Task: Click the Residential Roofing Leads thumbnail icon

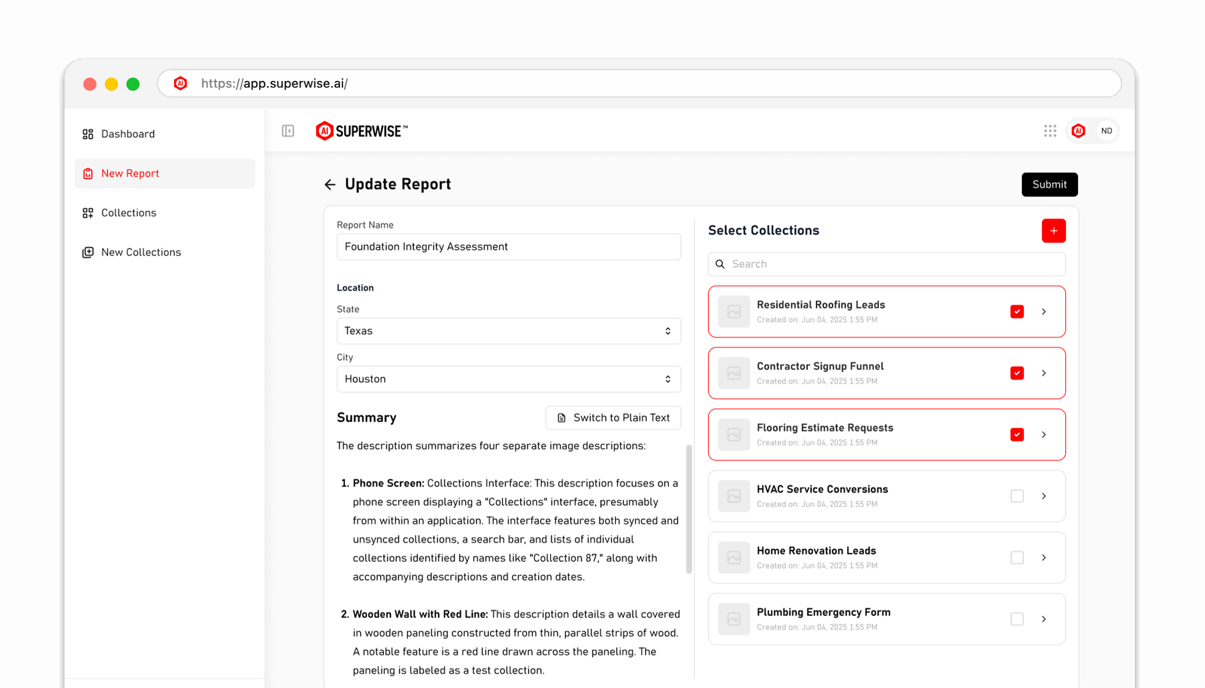Action: pyautogui.click(x=733, y=312)
